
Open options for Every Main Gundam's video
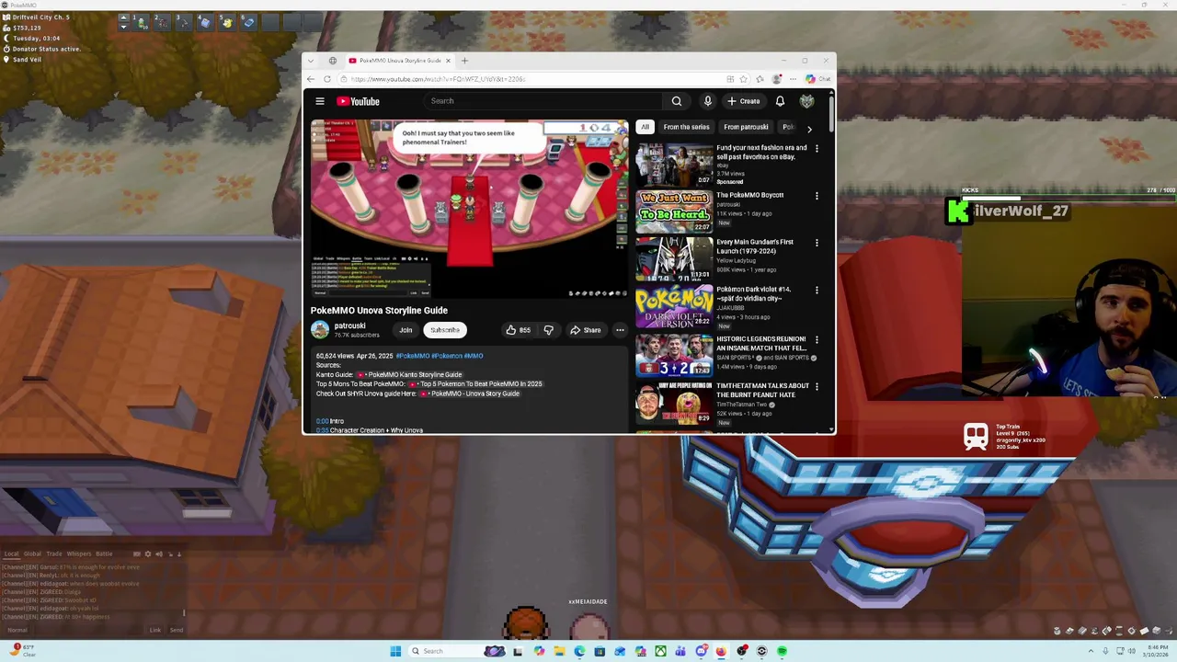[x=817, y=243]
